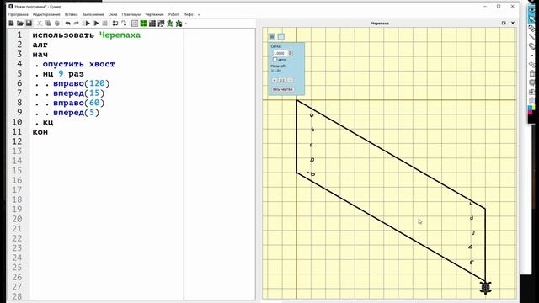The width and height of the screenshot is (539, 303).
Task: Show the green grid Robot field window
Action: (143, 24)
